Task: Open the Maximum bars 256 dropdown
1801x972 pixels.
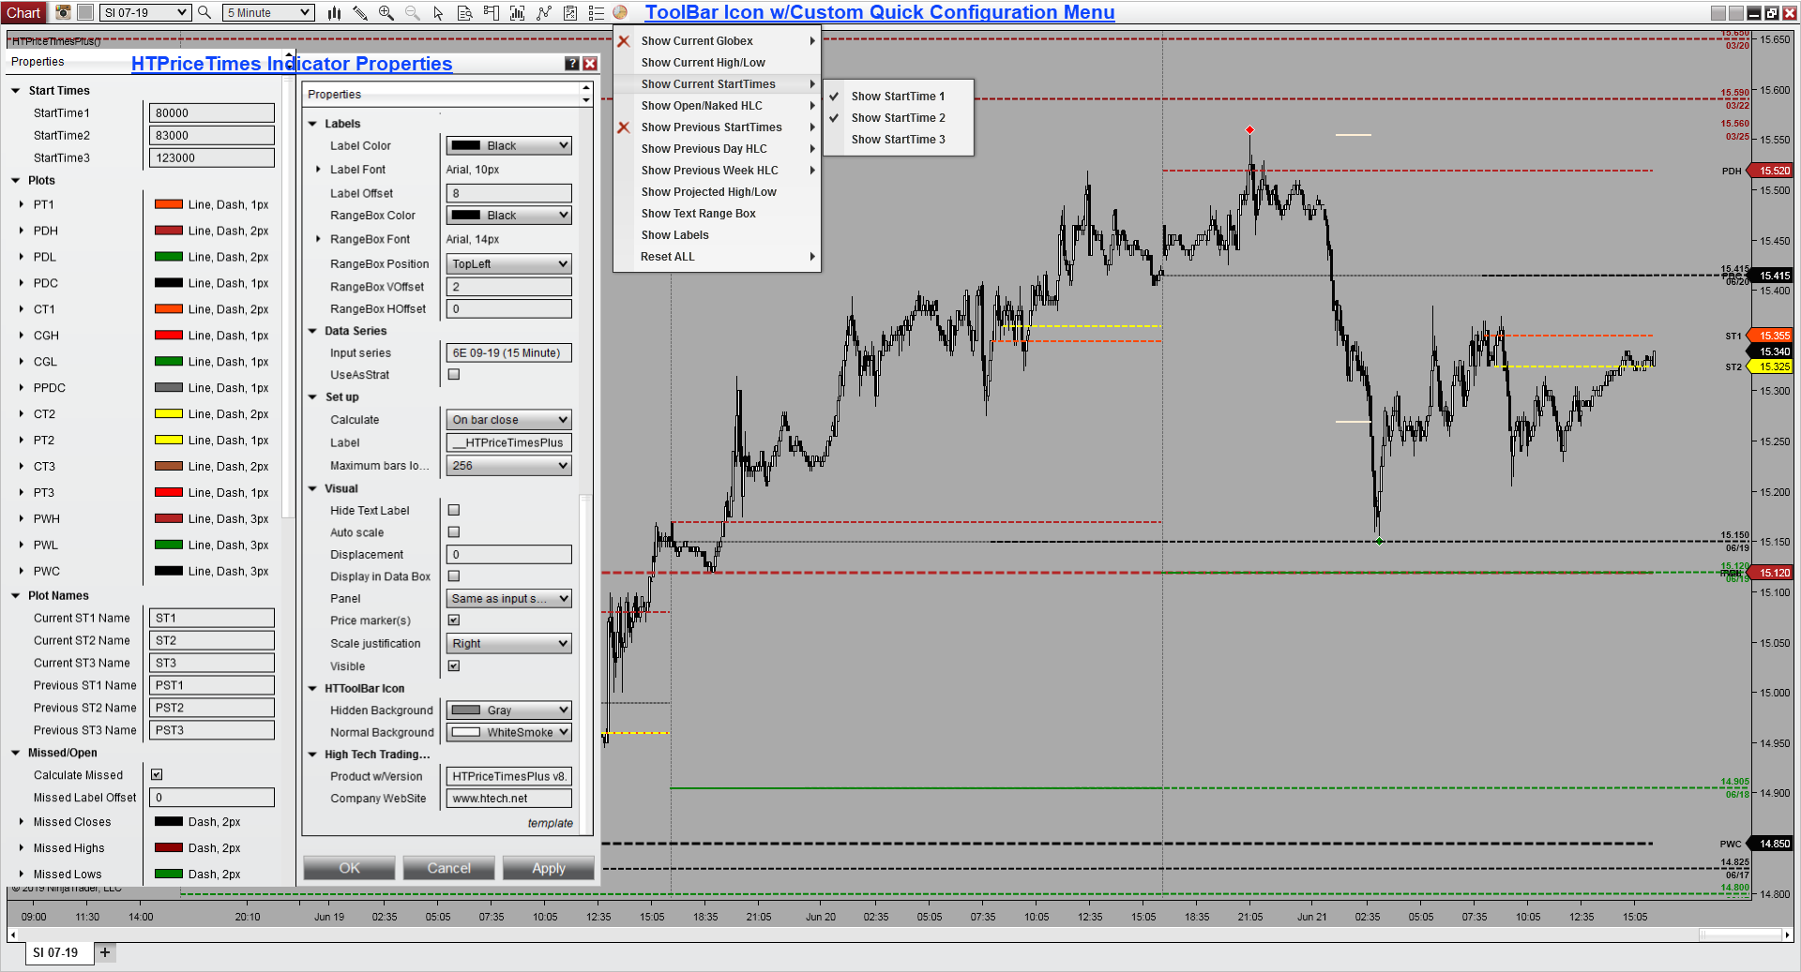Action: point(508,465)
